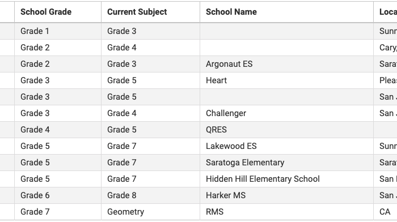Click the Grade 8 current subject cell
The height and width of the screenshot is (222, 397).
point(150,195)
